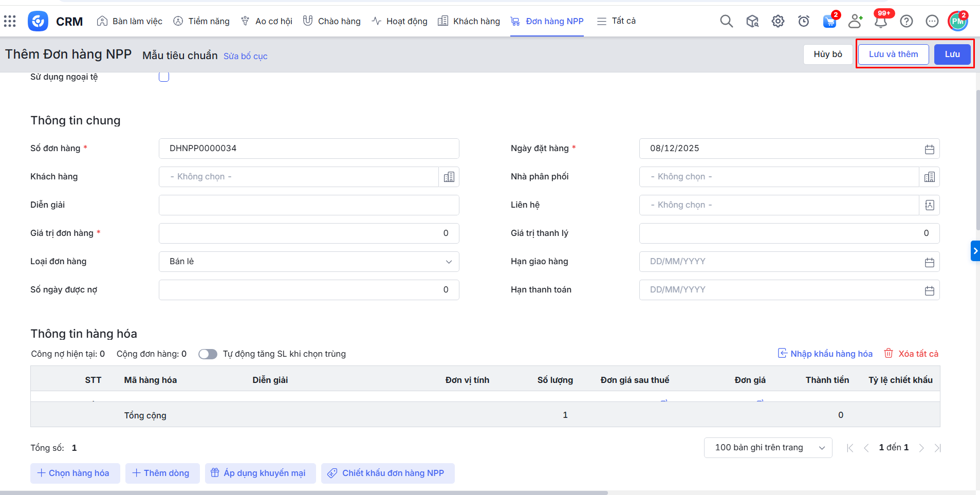Open the app launcher grid icon
The height and width of the screenshot is (495, 980).
click(x=10, y=21)
